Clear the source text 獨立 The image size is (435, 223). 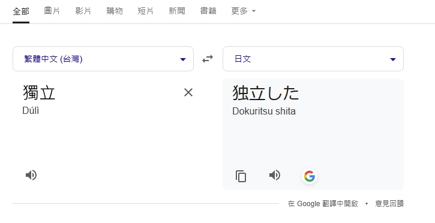188,92
